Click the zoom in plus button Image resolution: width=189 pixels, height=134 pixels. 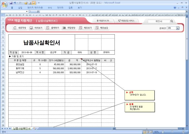(183, 132)
